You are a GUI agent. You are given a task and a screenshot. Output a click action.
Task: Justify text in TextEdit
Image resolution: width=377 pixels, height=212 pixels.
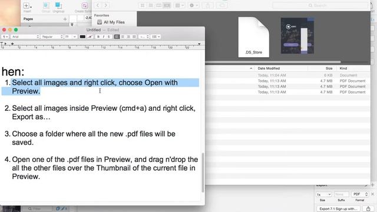coord(134,37)
